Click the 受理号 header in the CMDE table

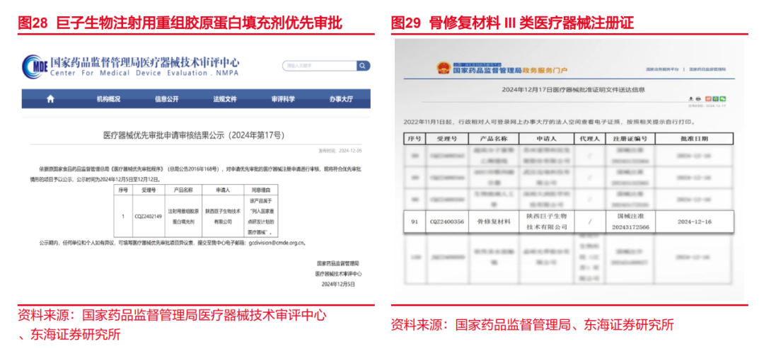[x=148, y=189]
